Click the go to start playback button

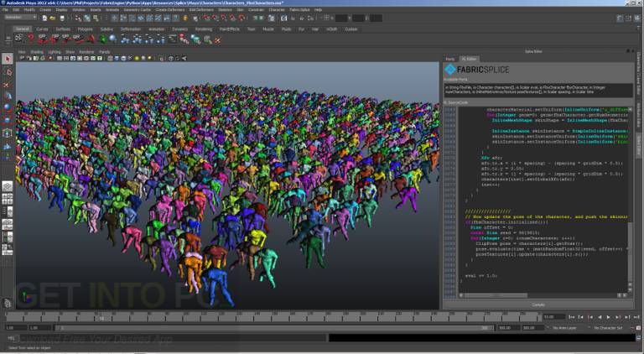pos(571,317)
